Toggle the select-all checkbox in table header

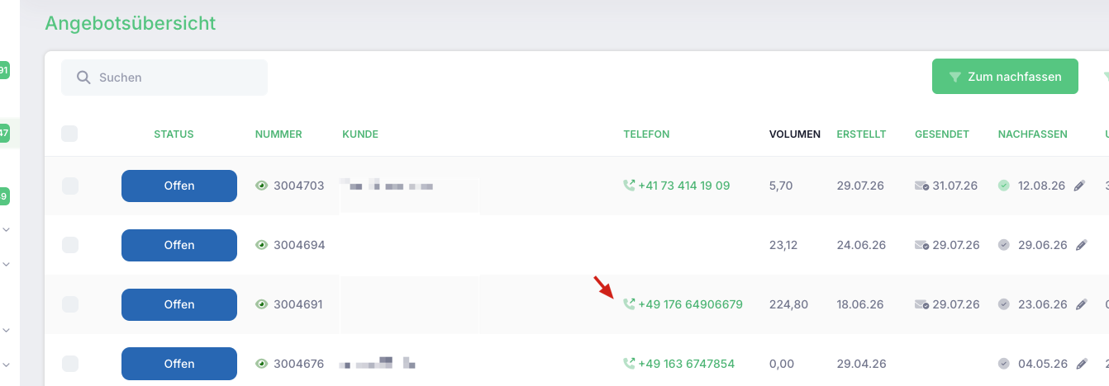[69, 134]
